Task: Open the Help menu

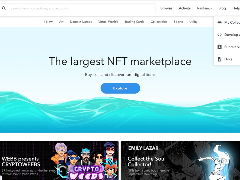Action: (x=236, y=8)
